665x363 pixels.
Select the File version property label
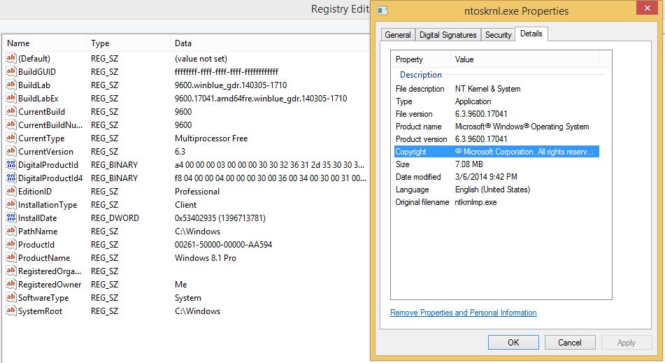tap(414, 113)
